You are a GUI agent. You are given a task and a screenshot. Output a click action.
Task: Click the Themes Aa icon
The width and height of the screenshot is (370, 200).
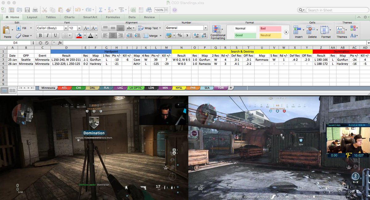340,30
